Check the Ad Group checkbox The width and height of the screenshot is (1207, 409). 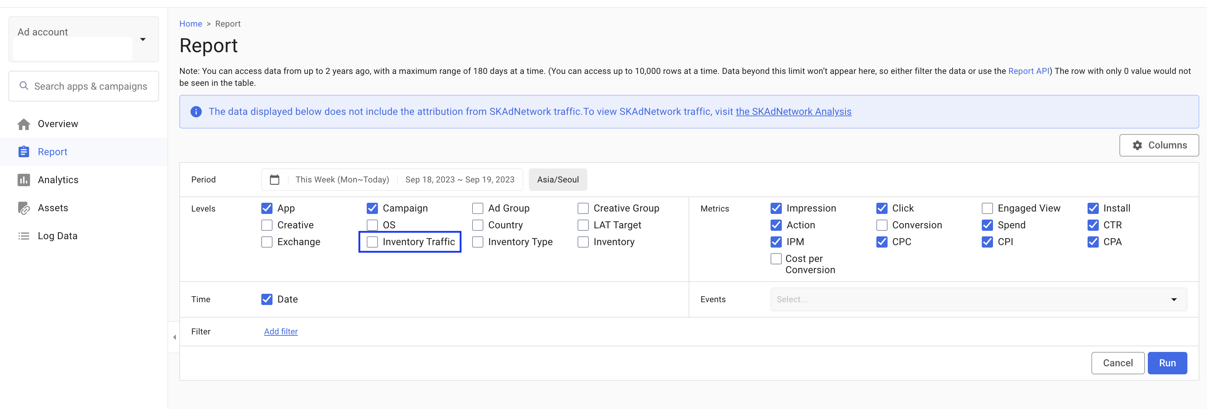pos(478,208)
